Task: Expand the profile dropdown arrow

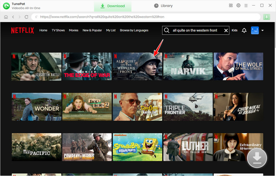Action: click(x=263, y=30)
